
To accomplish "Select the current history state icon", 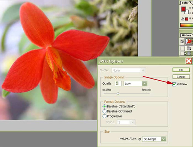I will pos(189,53).
